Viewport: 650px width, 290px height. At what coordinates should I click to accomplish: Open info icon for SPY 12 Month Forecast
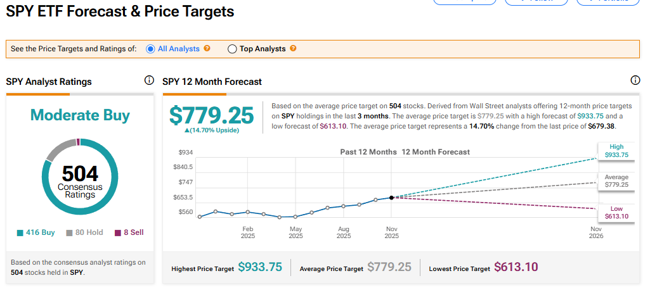point(635,80)
